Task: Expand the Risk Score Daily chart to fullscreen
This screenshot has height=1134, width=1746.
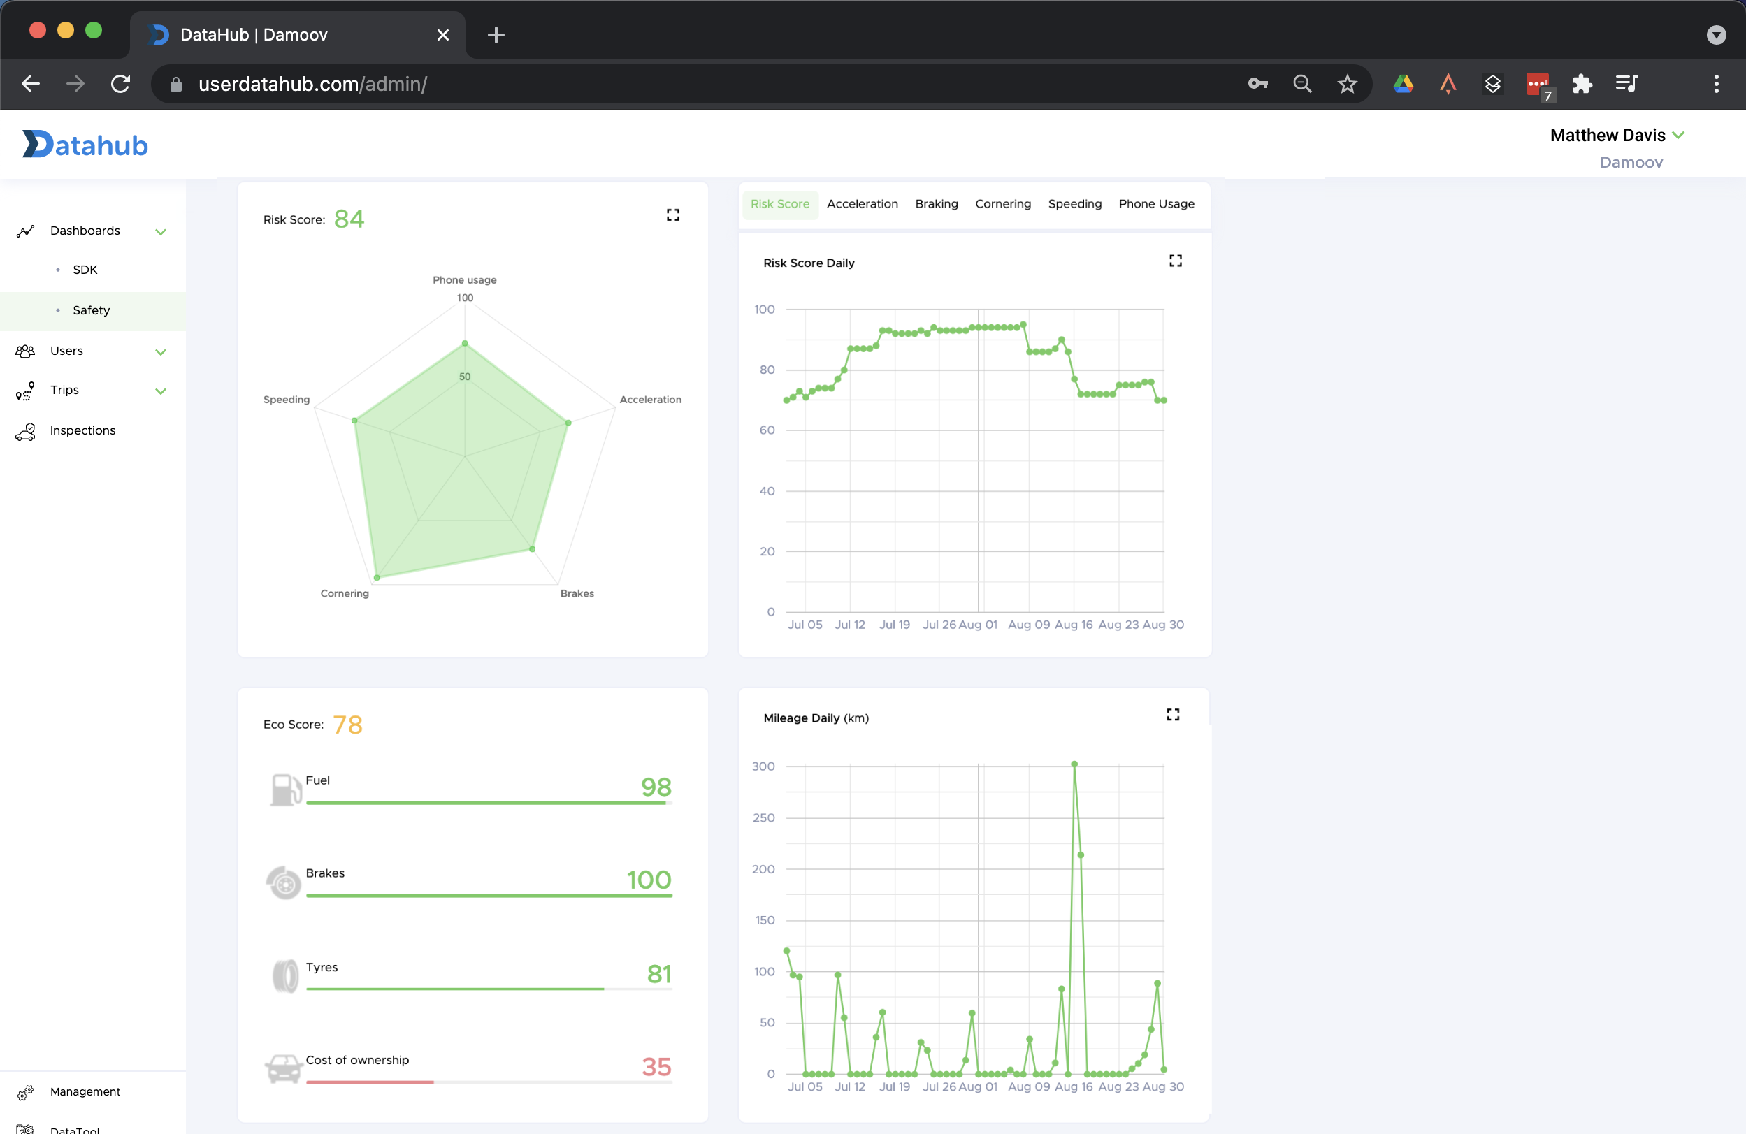Action: click(1174, 261)
